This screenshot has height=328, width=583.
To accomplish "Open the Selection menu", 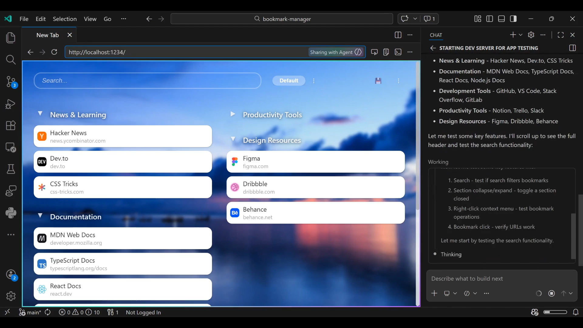I will [x=65, y=19].
